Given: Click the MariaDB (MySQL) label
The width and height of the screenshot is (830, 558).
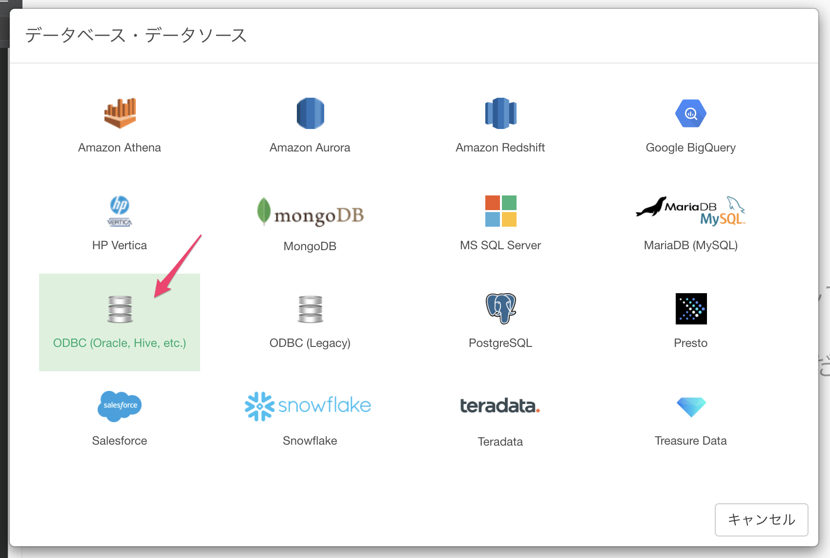Looking at the screenshot, I should tap(691, 245).
